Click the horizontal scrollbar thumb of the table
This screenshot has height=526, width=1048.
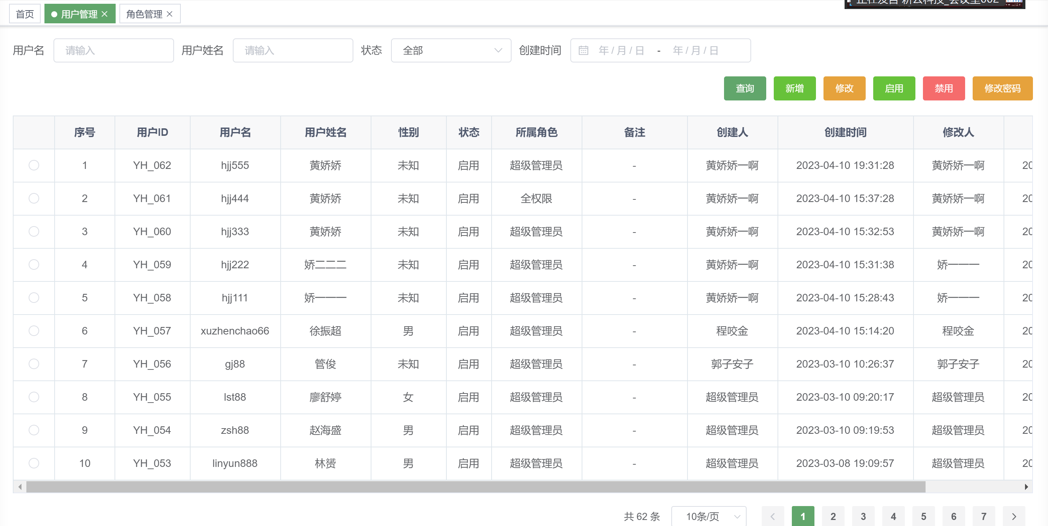[x=476, y=486]
